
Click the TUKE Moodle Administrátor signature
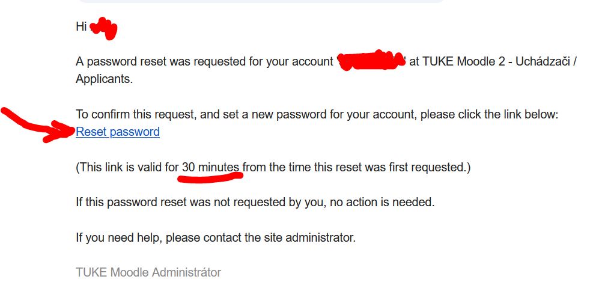(148, 272)
